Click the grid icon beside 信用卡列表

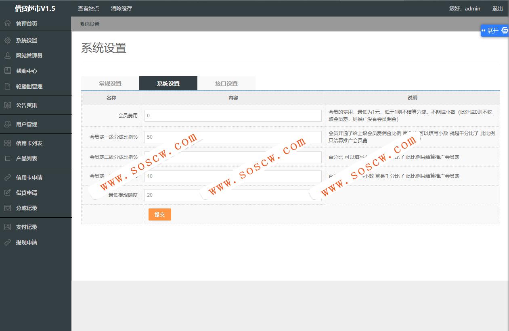(7, 143)
